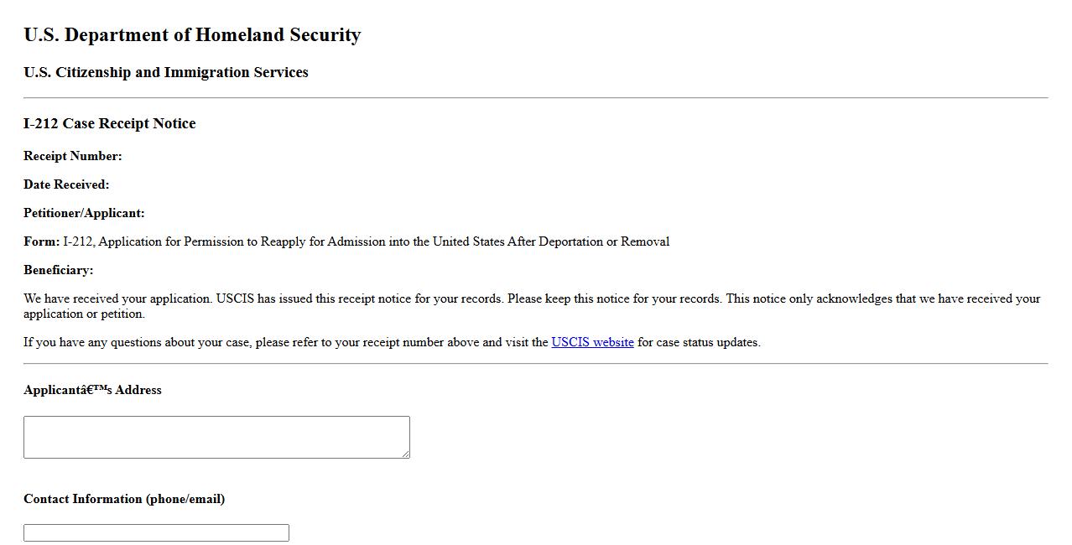Viewport: 1072px width, 545px height.
Task: Click the Receipt Number label
Action: [73, 156]
